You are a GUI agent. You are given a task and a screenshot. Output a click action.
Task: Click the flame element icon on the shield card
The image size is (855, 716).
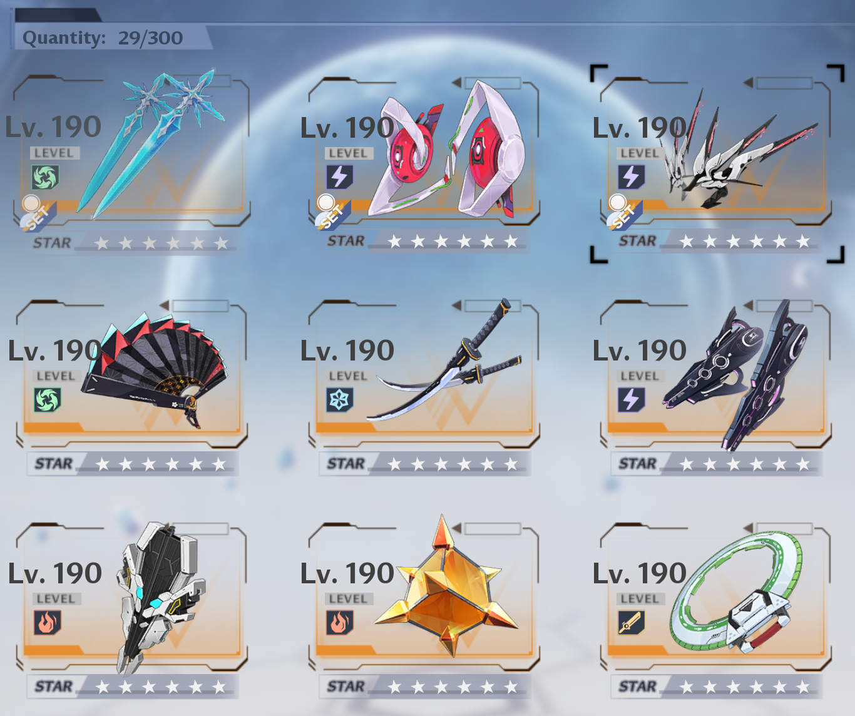(x=48, y=623)
